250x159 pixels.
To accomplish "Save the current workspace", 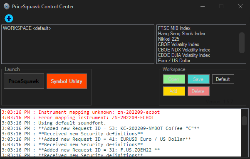I will (x=198, y=79).
